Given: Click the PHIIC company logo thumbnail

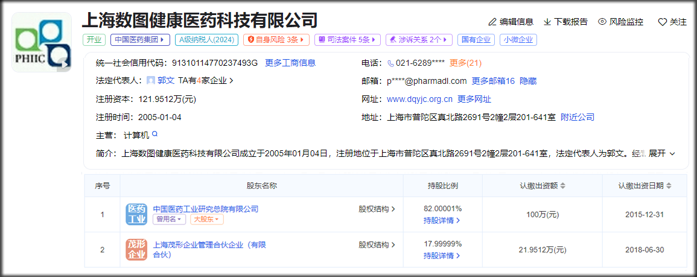Looking at the screenshot, I should [x=42, y=42].
